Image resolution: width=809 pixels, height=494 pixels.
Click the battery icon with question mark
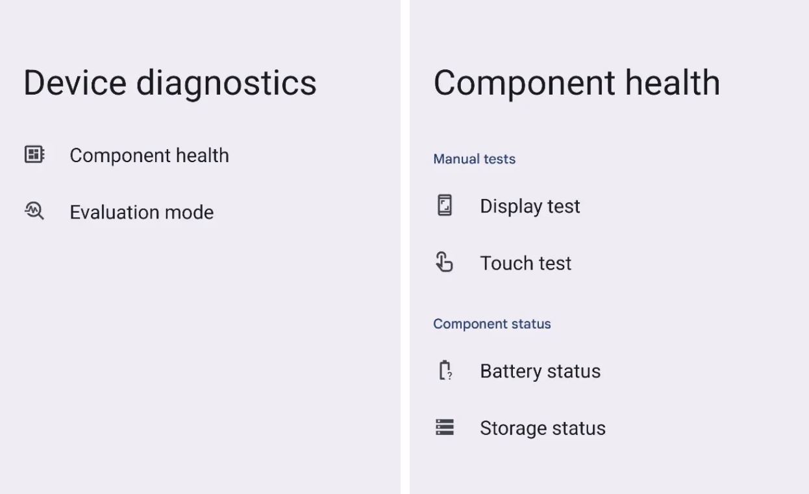(x=445, y=371)
